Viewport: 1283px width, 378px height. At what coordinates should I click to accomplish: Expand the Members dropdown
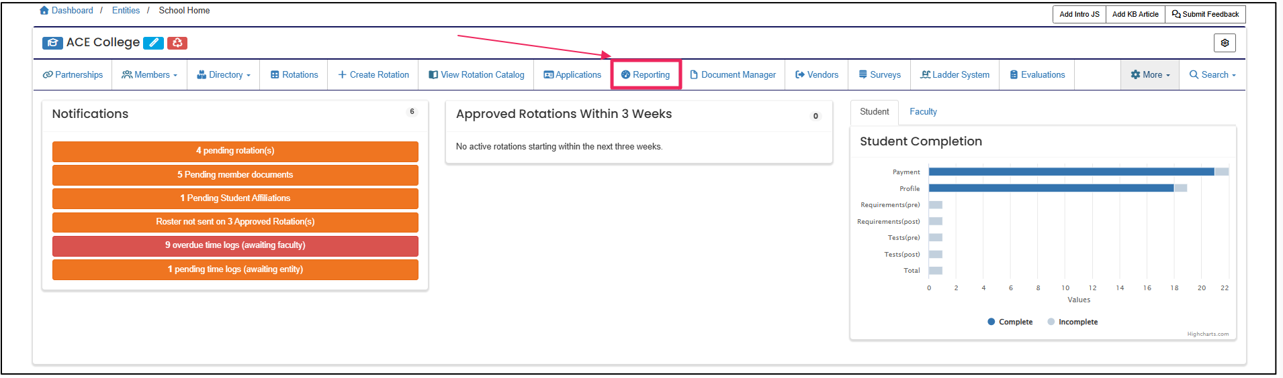pyautogui.click(x=149, y=75)
